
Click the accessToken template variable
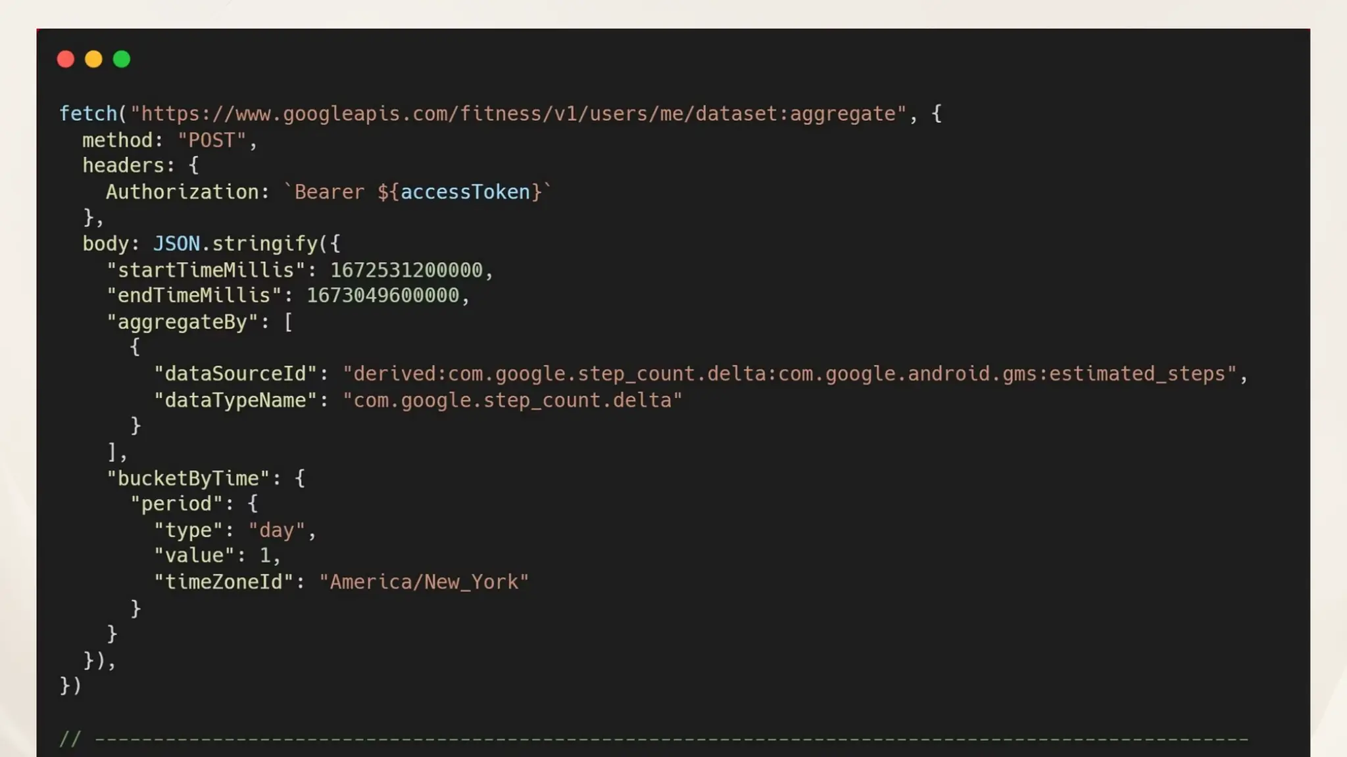465,192
